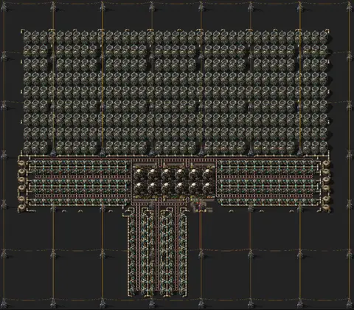This screenshot has height=310, width=354.
Task: Select the top-left steam turbine in the turbine field
Action: [x=27, y=37]
